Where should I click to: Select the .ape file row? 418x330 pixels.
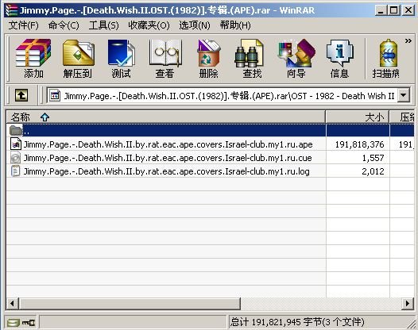coord(210,144)
